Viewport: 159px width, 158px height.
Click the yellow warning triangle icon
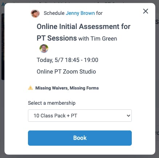(30, 88)
